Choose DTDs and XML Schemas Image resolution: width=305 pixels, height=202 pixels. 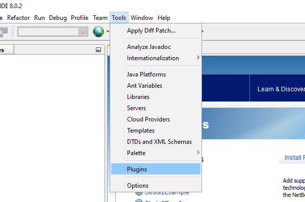[x=156, y=142]
